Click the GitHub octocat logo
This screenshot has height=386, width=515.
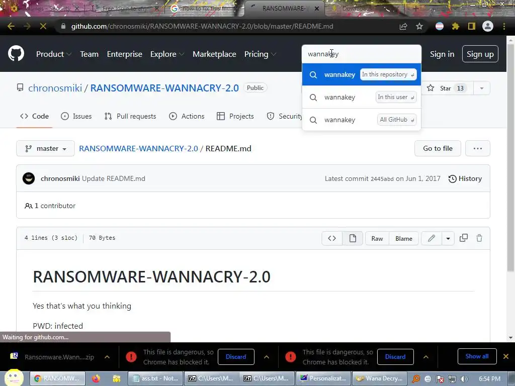pos(16,54)
